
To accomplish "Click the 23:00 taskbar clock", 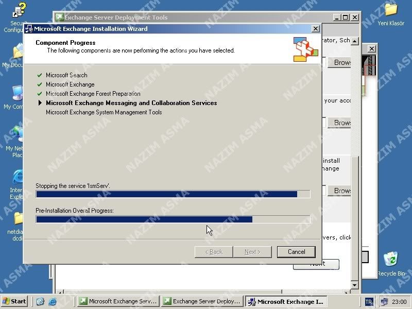I will pyautogui.click(x=399, y=301).
